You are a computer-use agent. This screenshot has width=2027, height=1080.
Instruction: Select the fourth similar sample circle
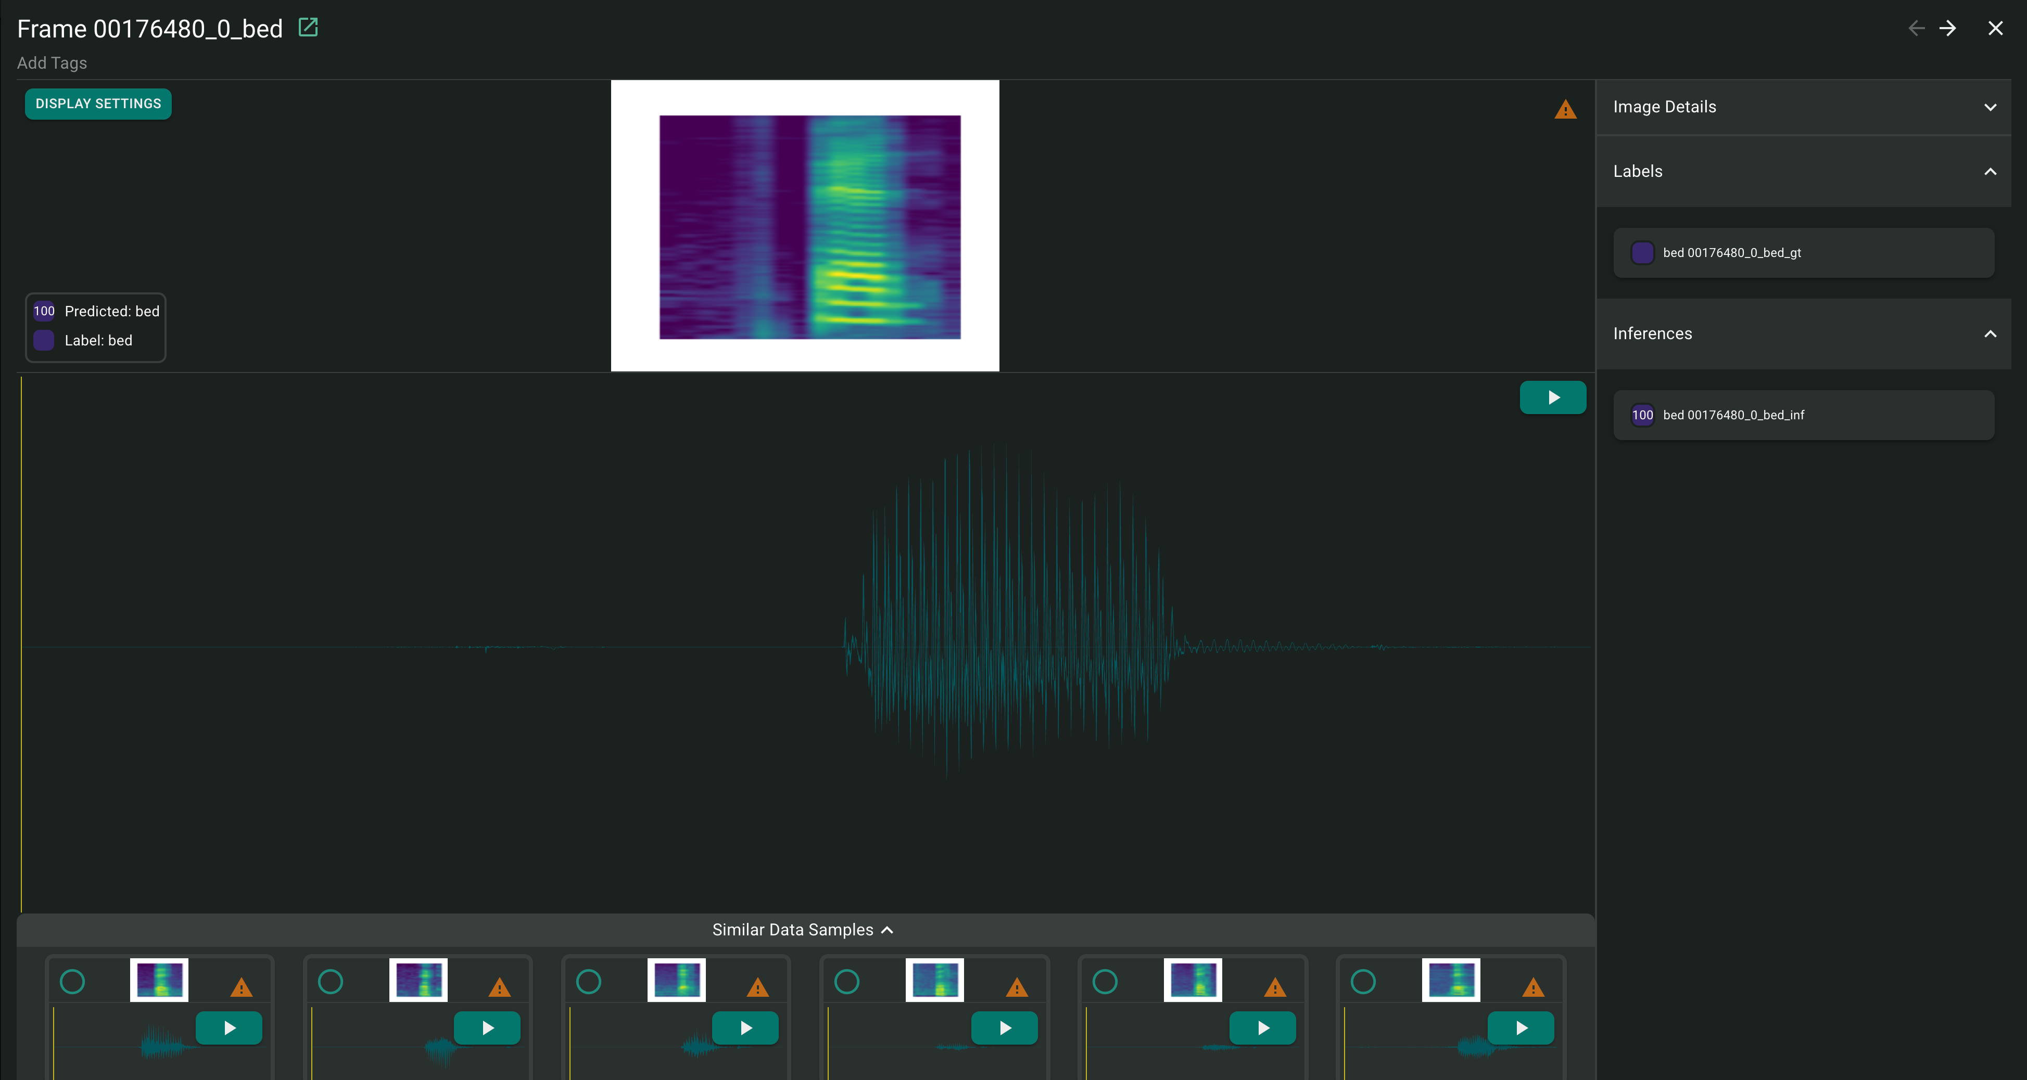pos(847,981)
